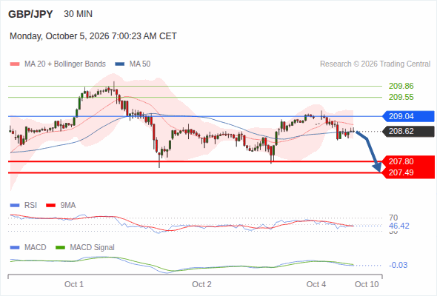Click the 9MA legend label
Viewport: 437px width, 296px height.
68,206
